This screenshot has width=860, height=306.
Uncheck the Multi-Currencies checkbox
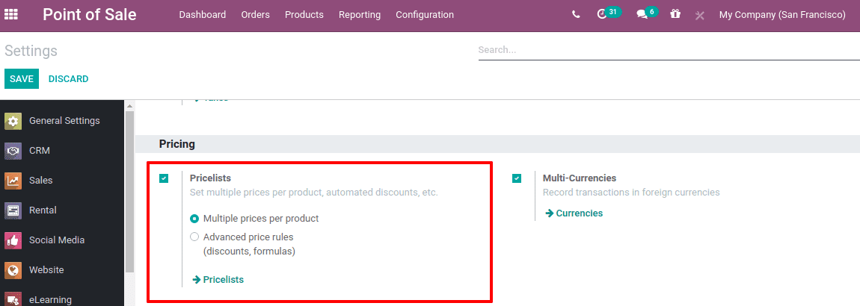(517, 178)
